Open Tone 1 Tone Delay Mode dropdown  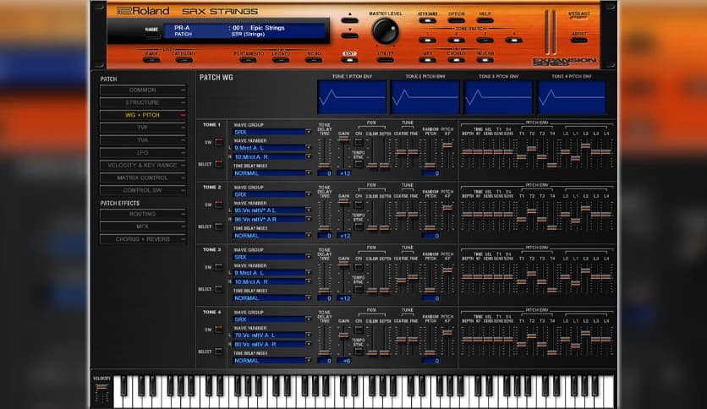coord(271,173)
